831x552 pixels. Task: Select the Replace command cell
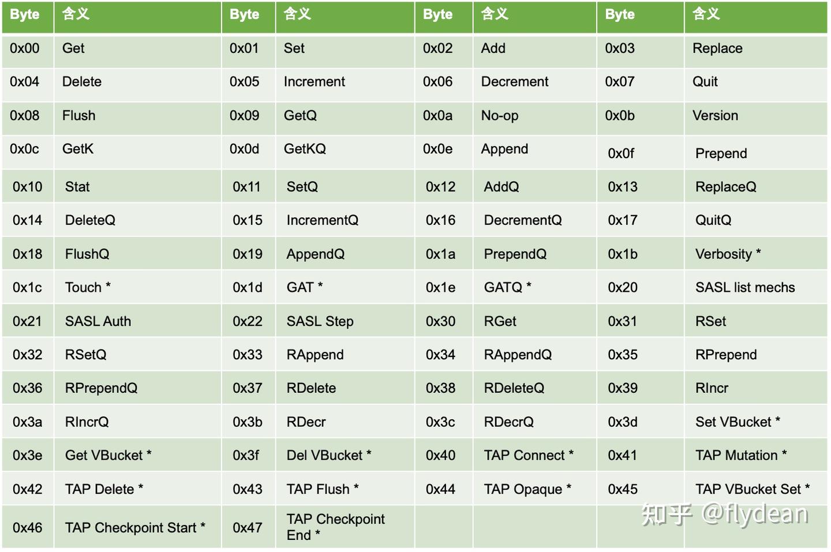717,48
